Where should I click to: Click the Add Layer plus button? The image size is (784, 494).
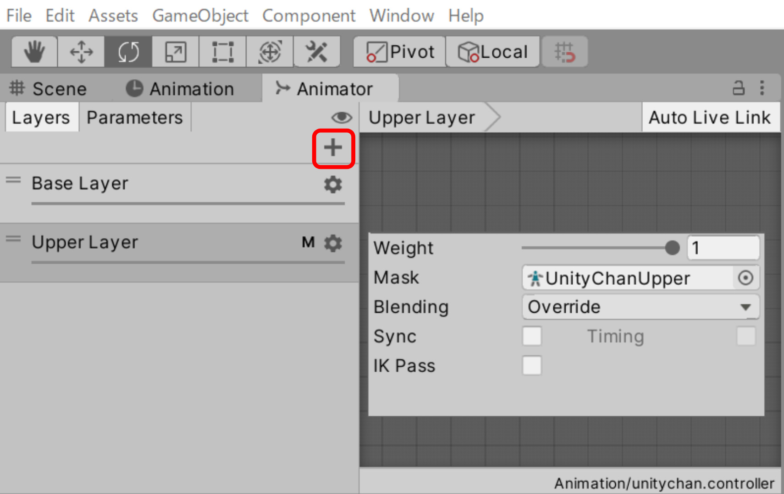(x=333, y=147)
